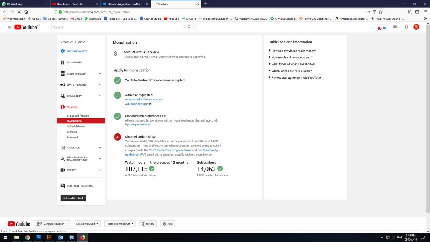Viewport: 430px width, 242px height.
Task: Select Status and features in sidebar
Action: (78, 116)
